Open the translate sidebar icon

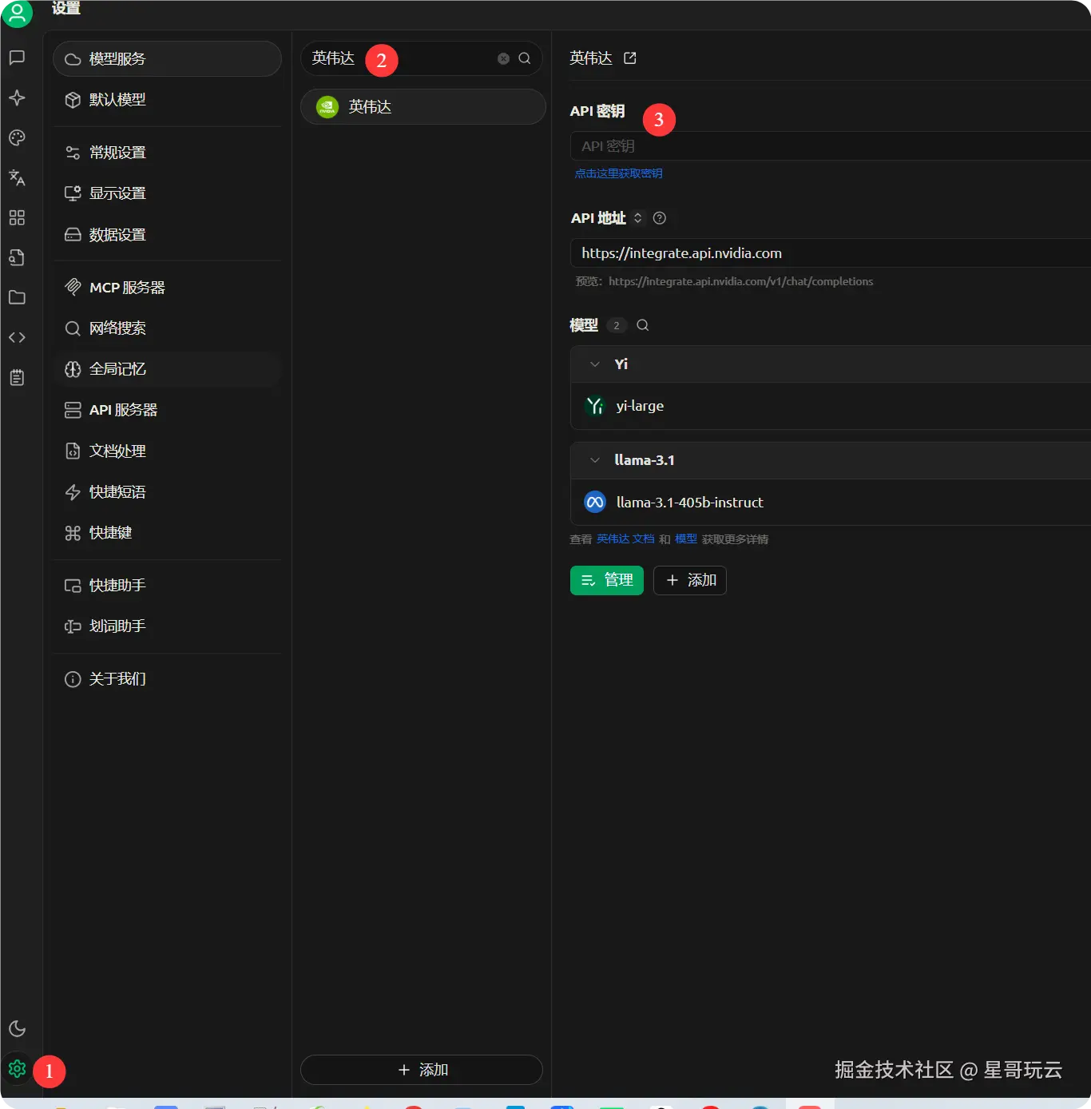coord(17,177)
